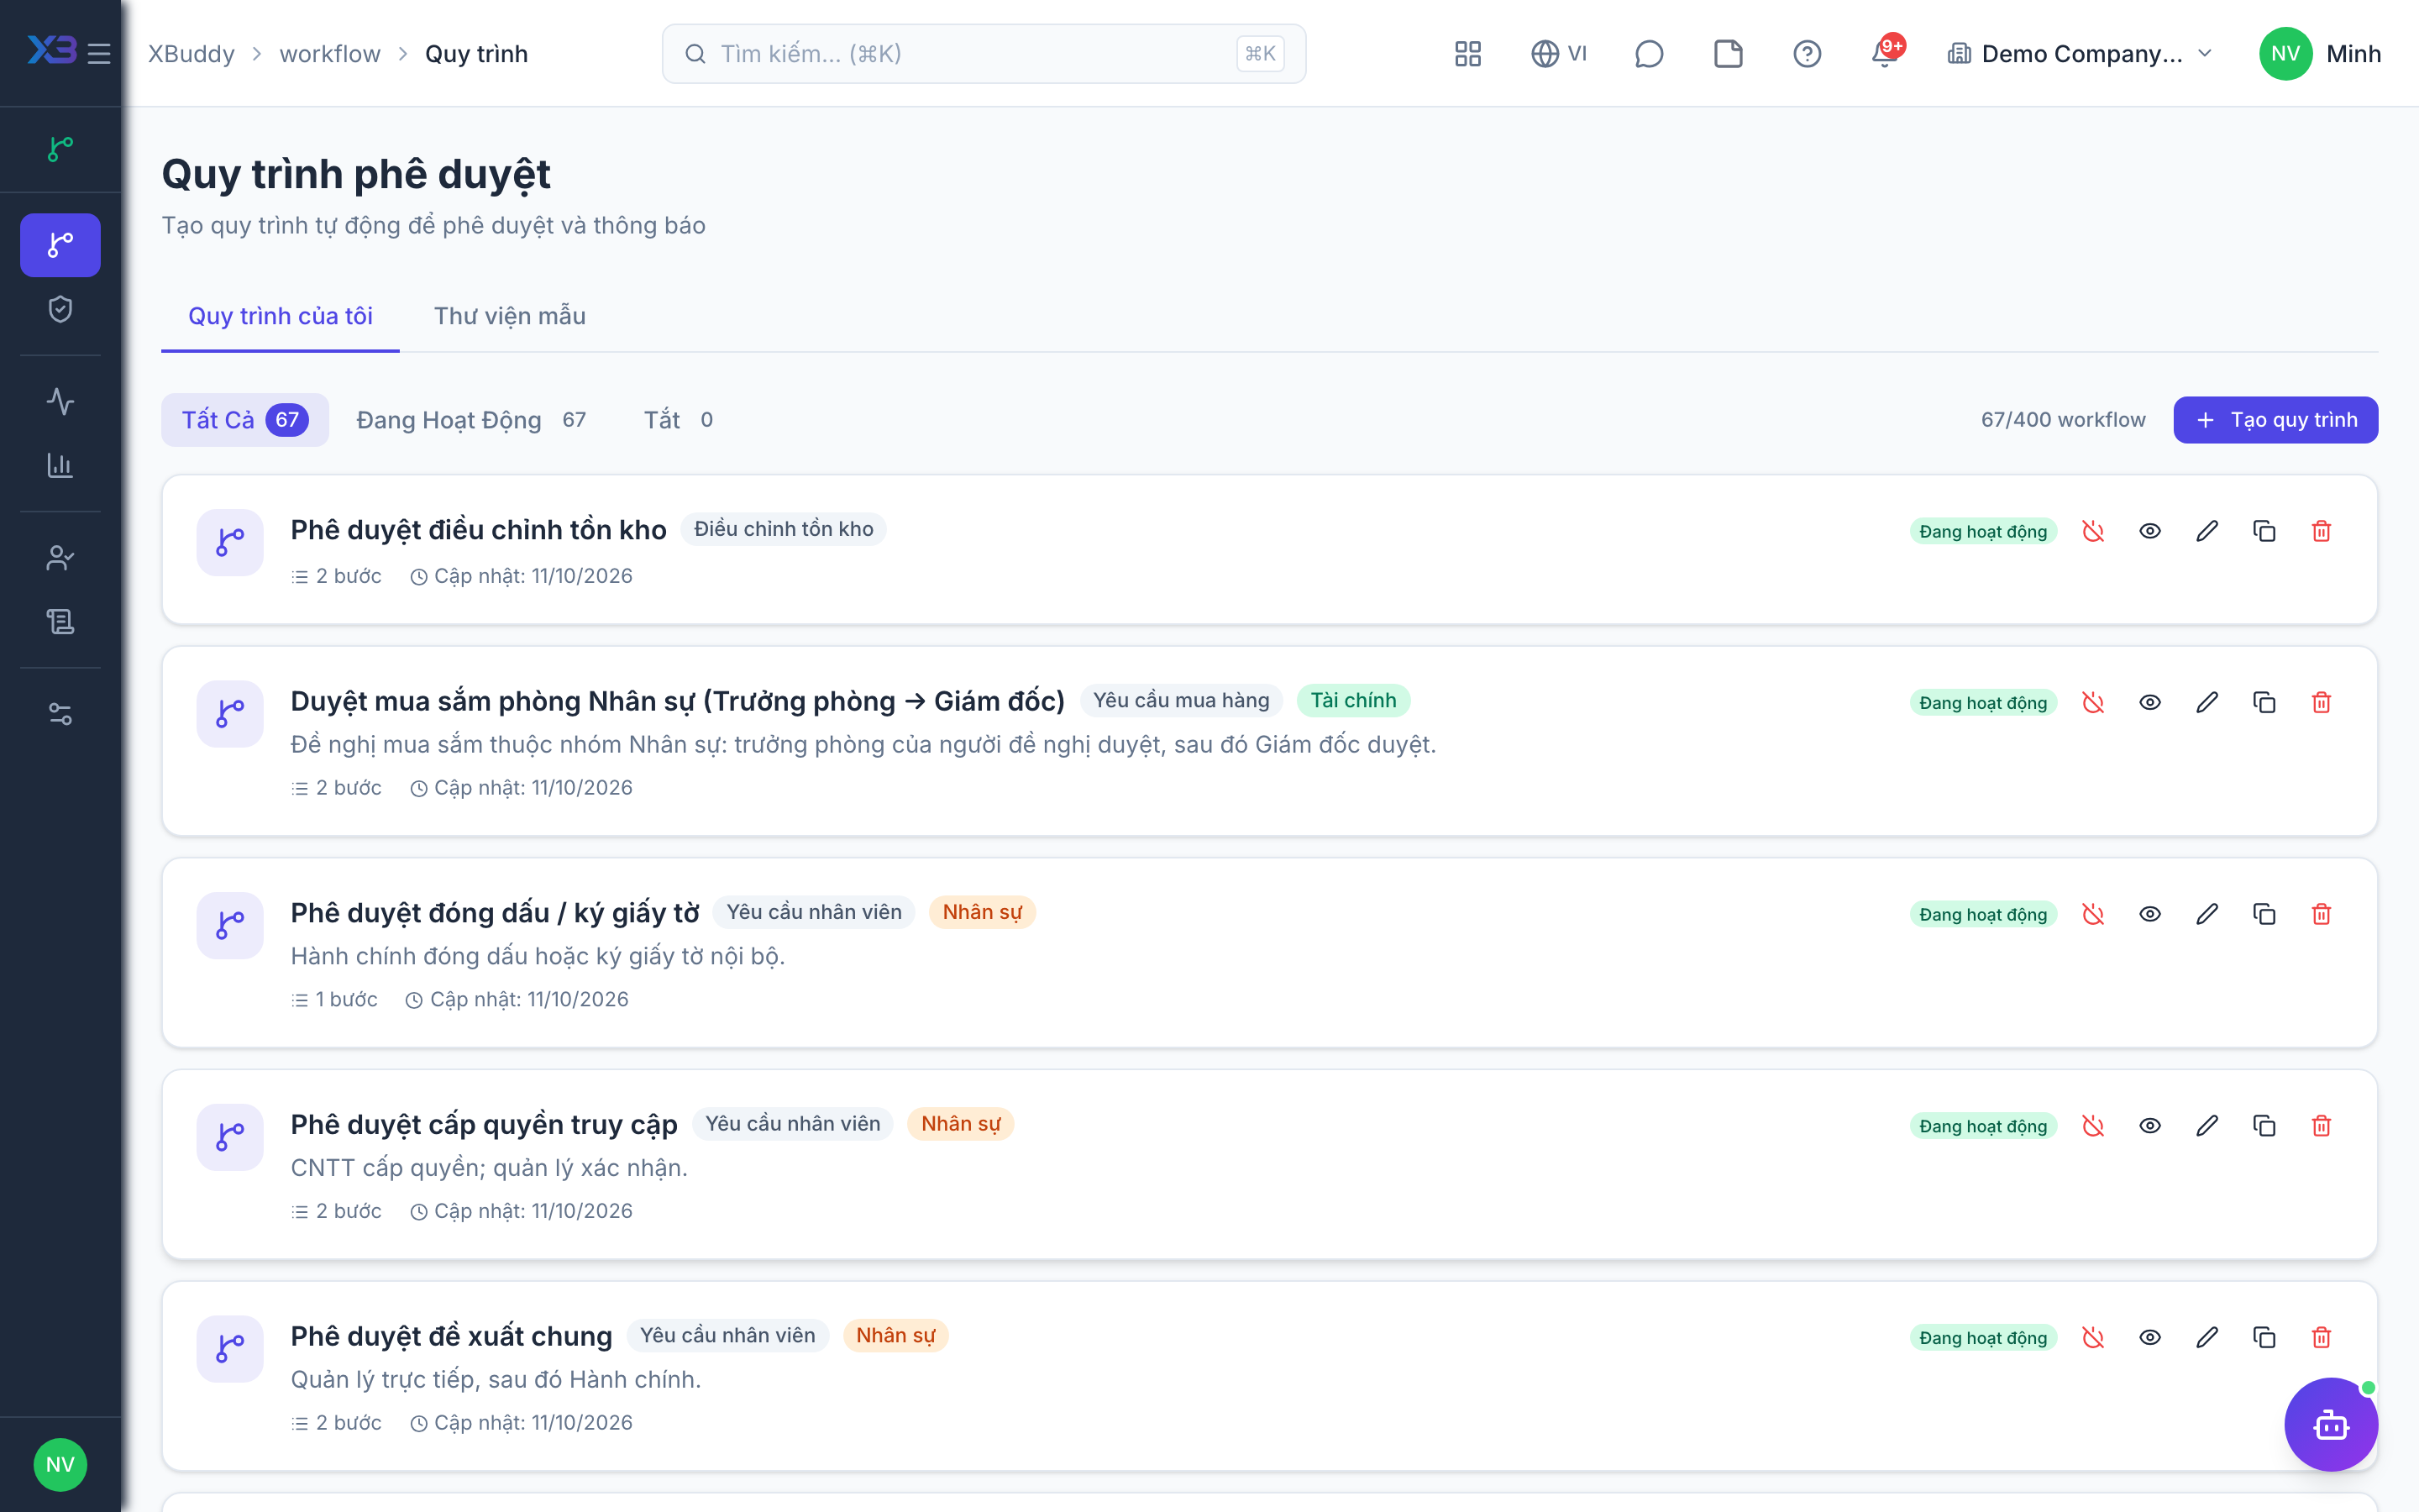Deactivate Phê duyệt điều chỉnh tồn kho workflow
The height and width of the screenshot is (1512, 2419).
pyautogui.click(x=2093, y=531)
